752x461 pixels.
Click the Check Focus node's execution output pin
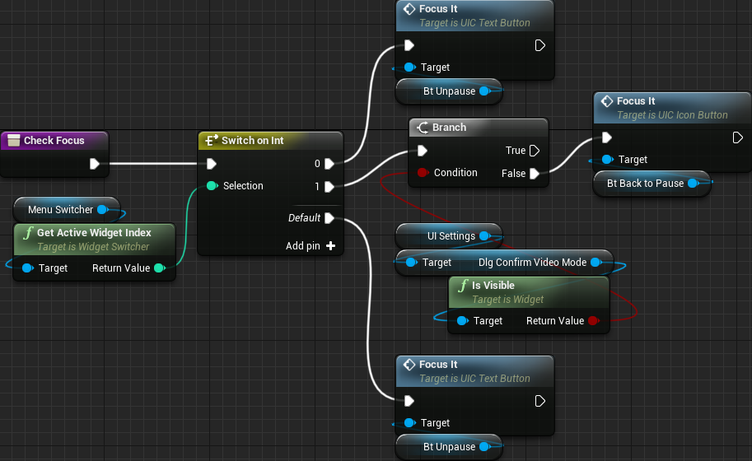[x=95, y=164]
